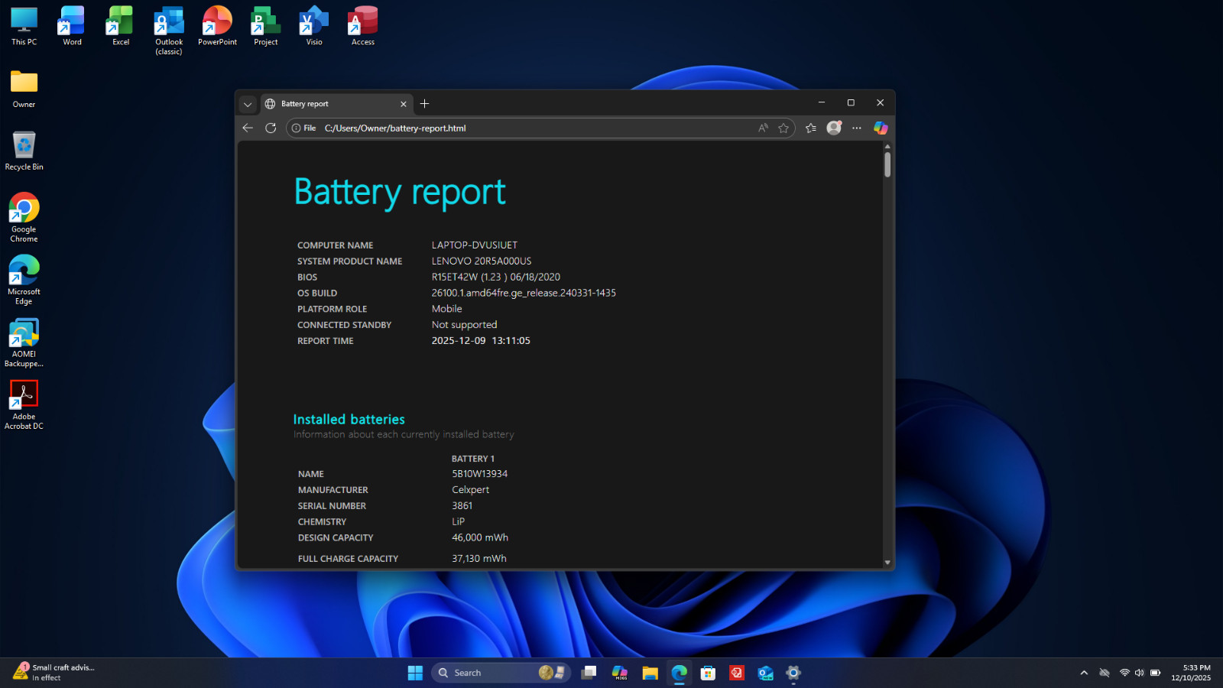Image resolution: width=1223 pixels, height=688 pixels.
Task: Open Microsoft 365 Copilot taskbar icon
Action: 620,673
